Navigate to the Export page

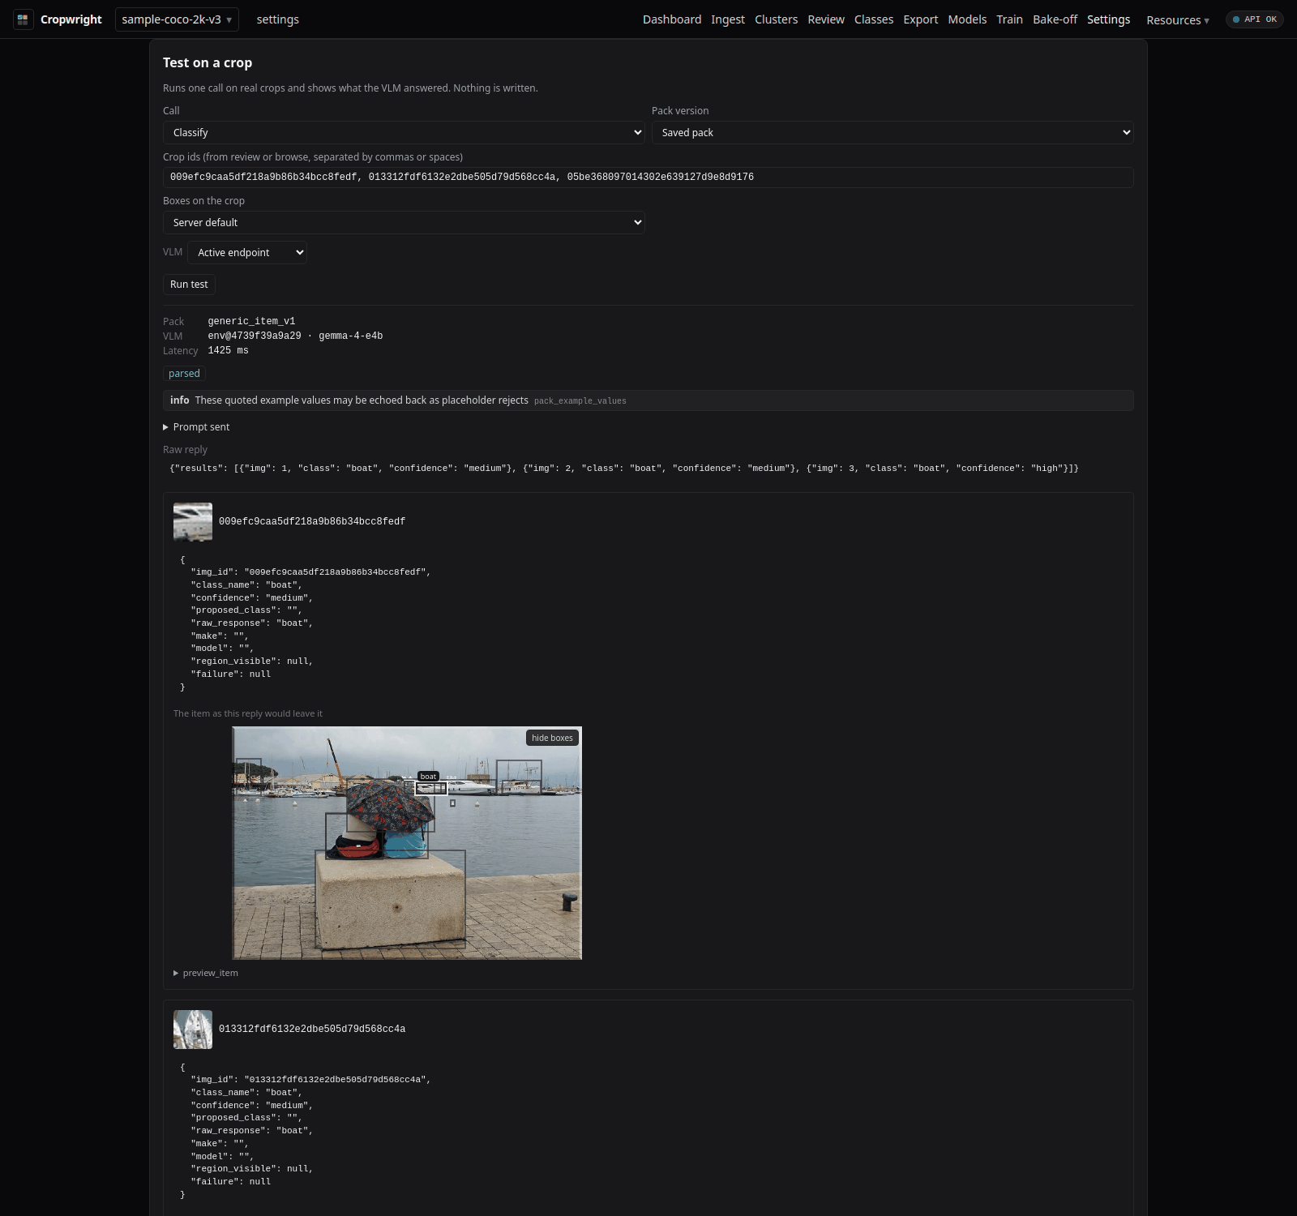click(x=921, y=19)
